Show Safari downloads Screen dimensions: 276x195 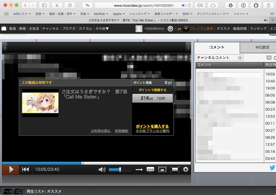point(231,5)
